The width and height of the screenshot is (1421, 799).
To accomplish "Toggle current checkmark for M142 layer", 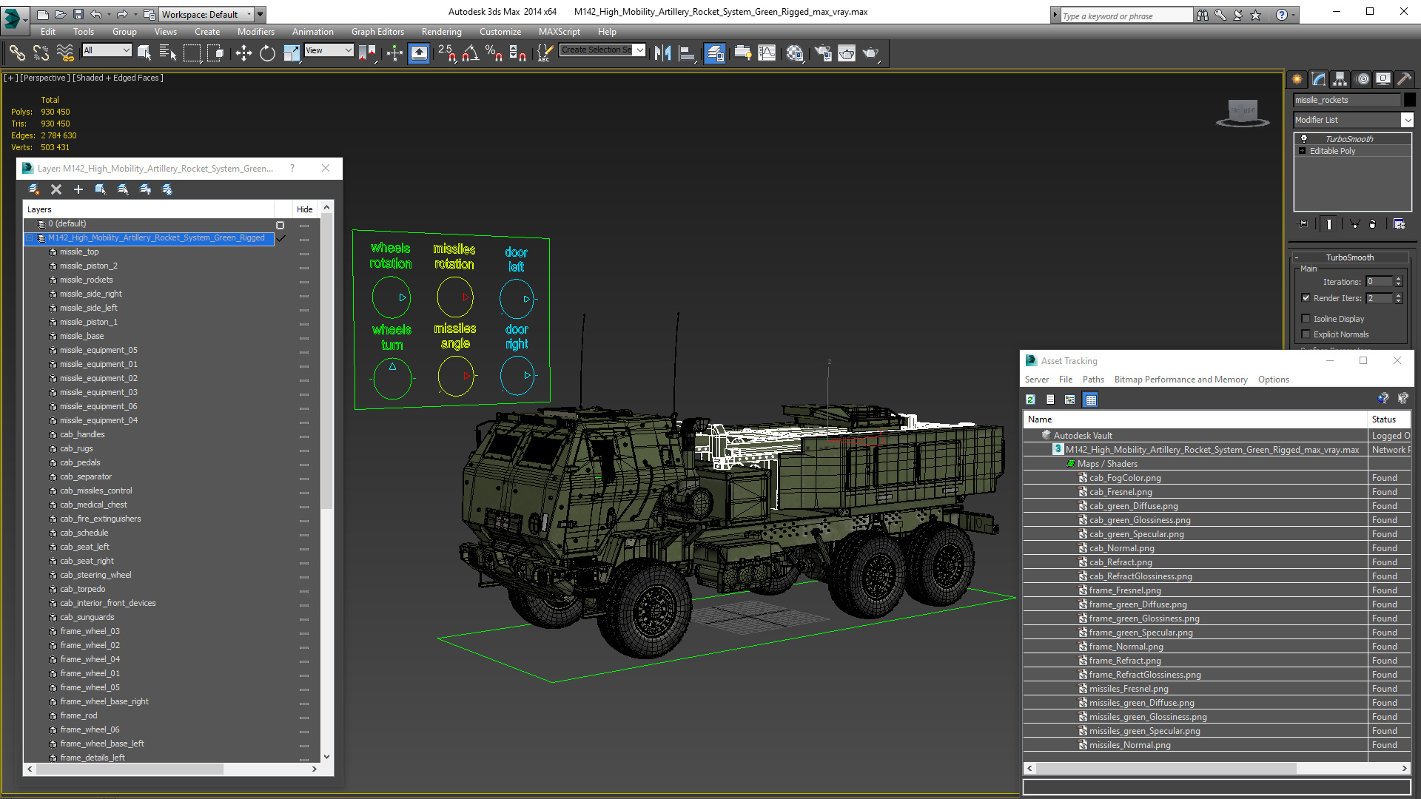I will [x=281, y=238].
